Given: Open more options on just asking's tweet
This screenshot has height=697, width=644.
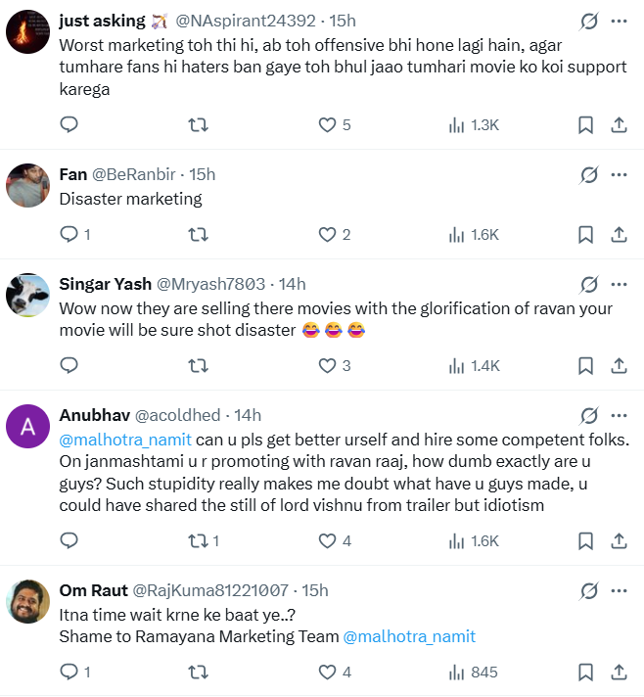Looking at the screenshot, I should click(x=619, y=21).
